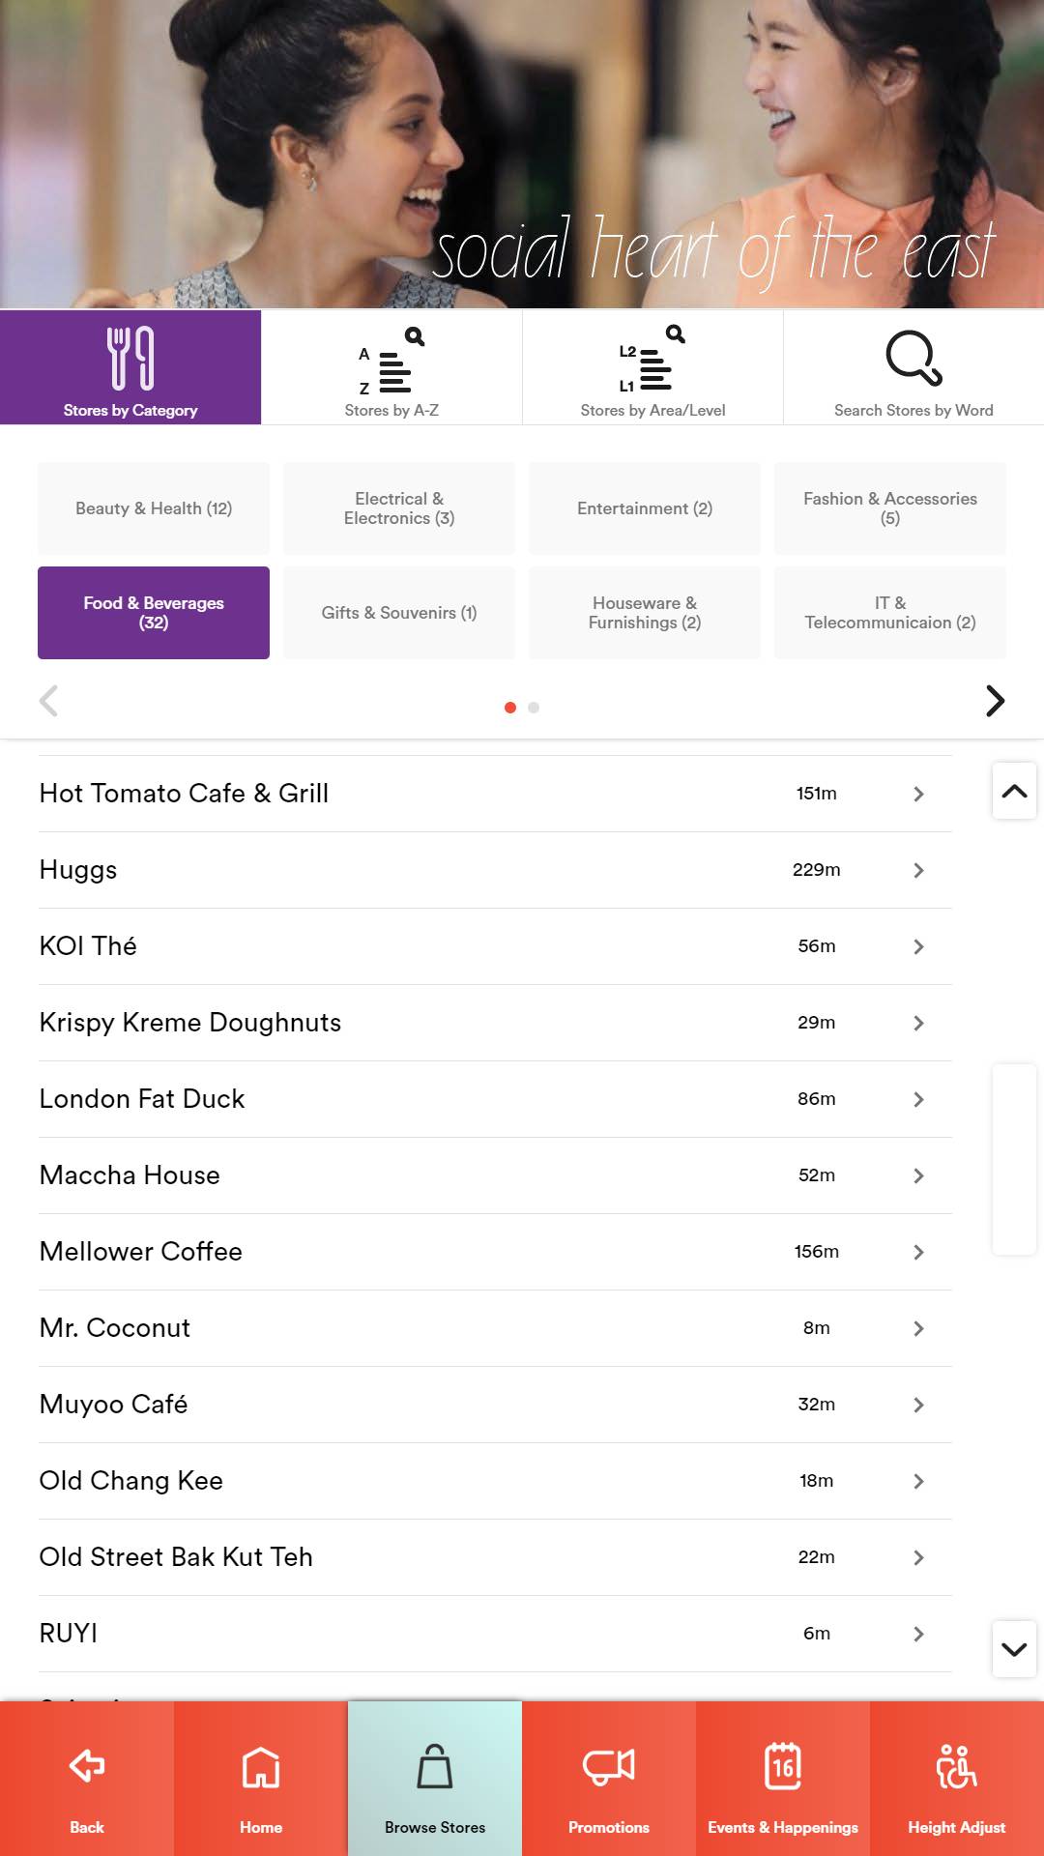This screenshot has width=1044, height=1856.
Task: Go to Home via house icon
Action: point(261,1767)
